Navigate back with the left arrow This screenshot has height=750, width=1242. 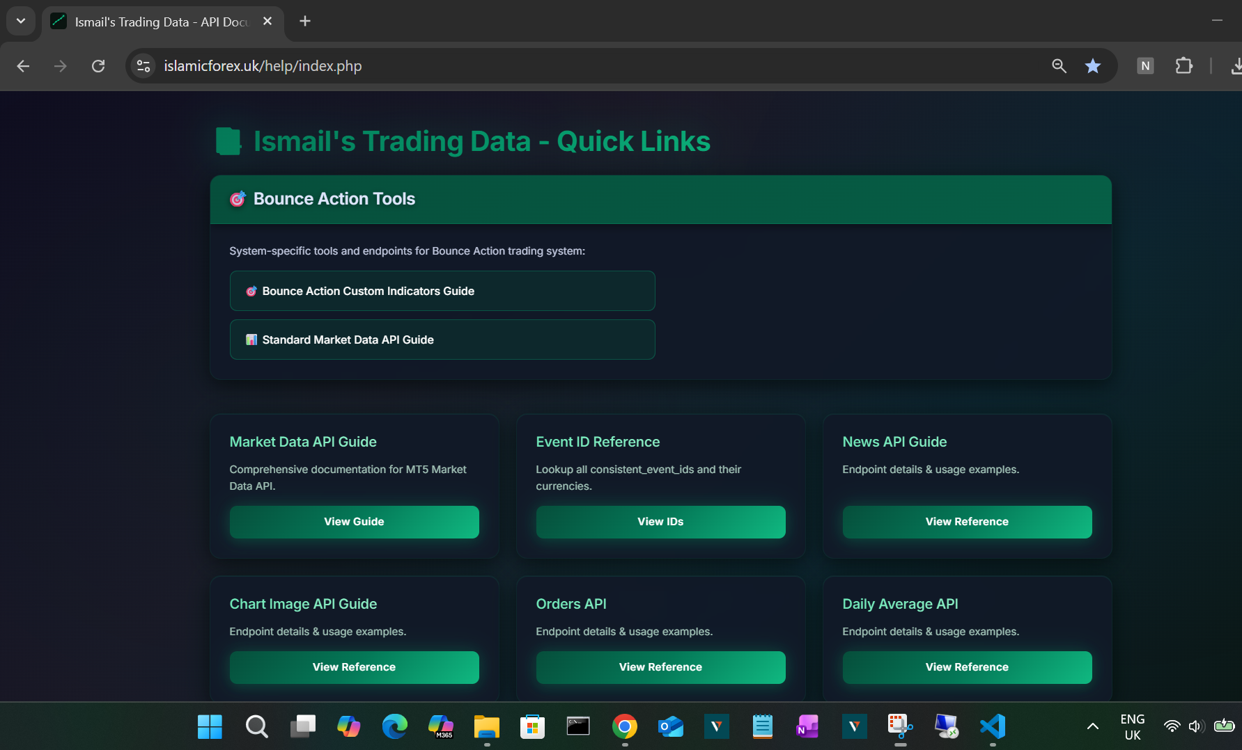coord(23,66)
